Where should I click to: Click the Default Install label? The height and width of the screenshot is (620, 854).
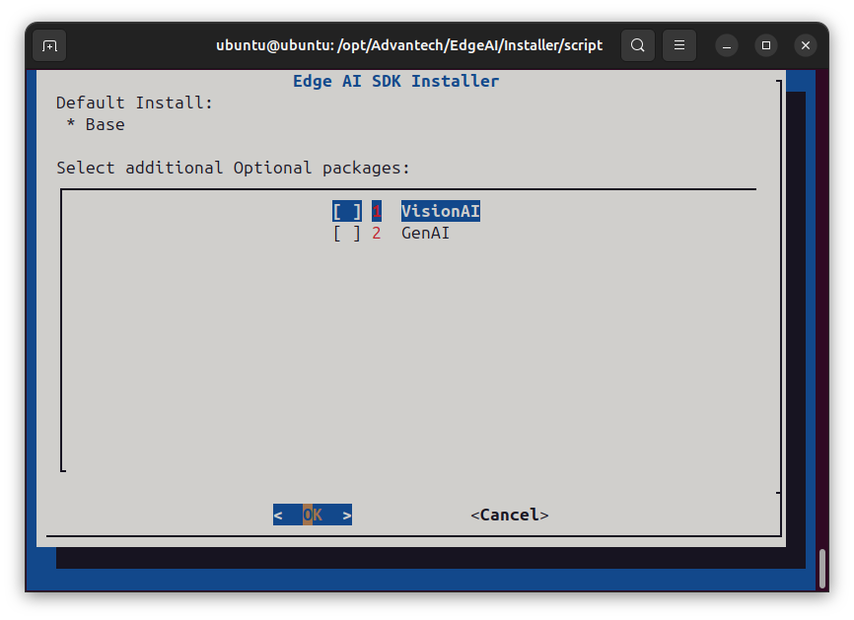coord(134,103)
